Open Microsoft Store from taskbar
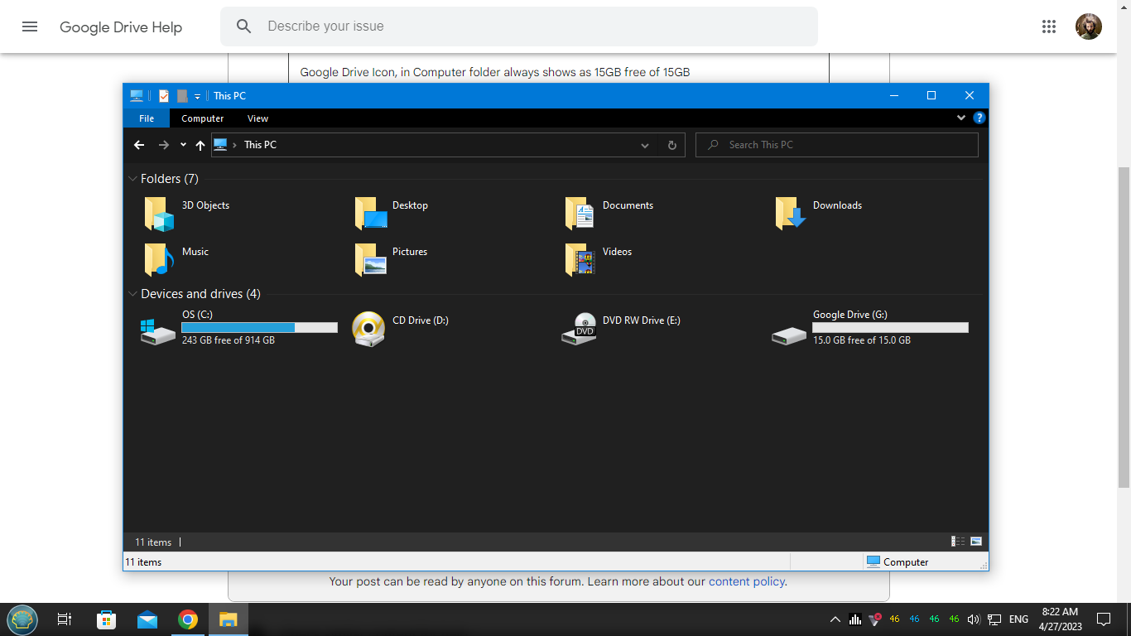The image size is (1131, 636). pos(106,619)
